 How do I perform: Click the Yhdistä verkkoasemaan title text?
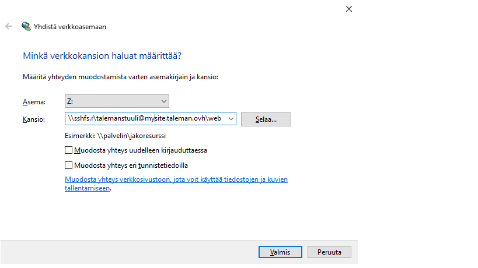click(70, 27)
